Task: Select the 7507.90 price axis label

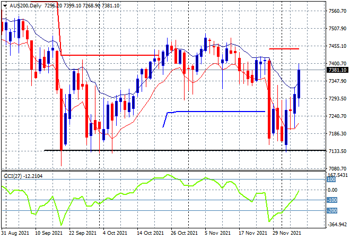Action: click(x=337, y=29)
